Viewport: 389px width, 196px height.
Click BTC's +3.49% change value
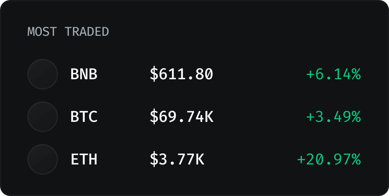(334, 117)
